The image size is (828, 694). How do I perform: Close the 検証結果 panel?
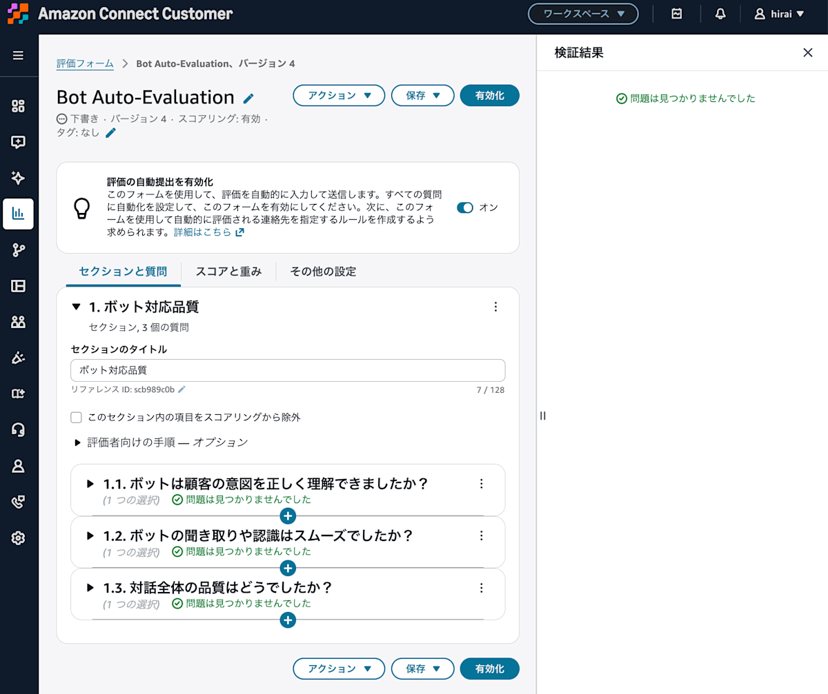tap(808, 52)
